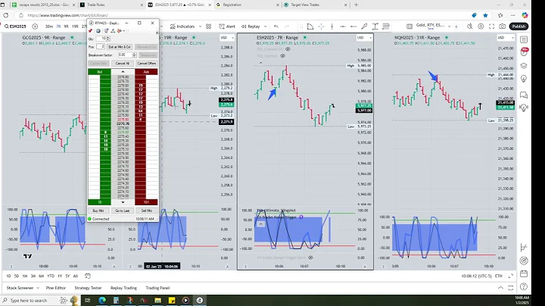Add symbol with the plus circle icon
The height and width of the screenshot is (306, 545).
(35, 27)
